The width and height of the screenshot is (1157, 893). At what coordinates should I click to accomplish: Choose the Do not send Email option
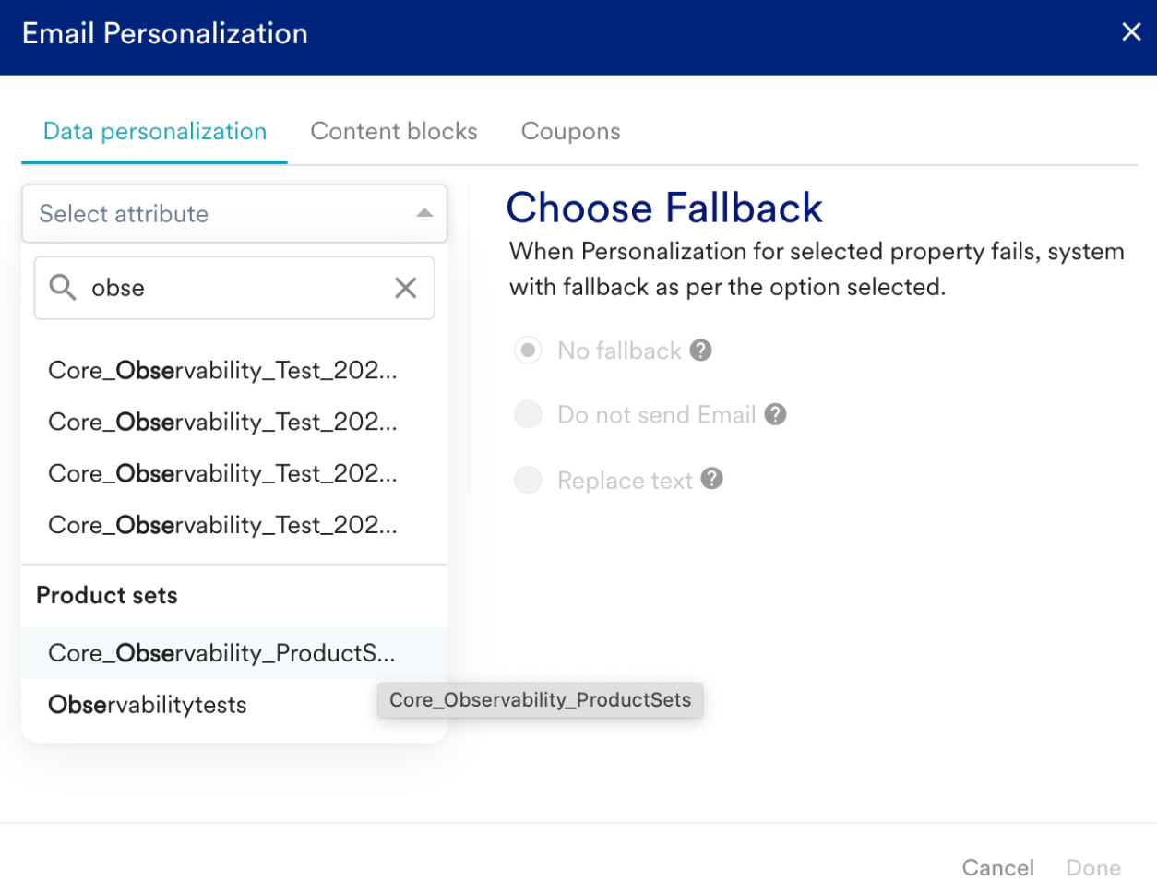[x=528, y=414]
